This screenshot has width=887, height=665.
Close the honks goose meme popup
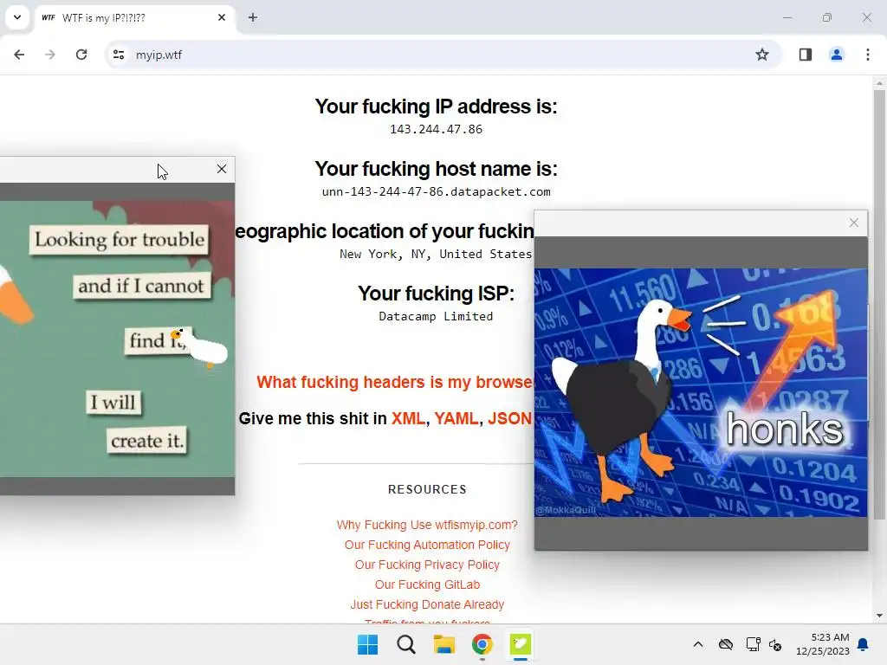853,223
